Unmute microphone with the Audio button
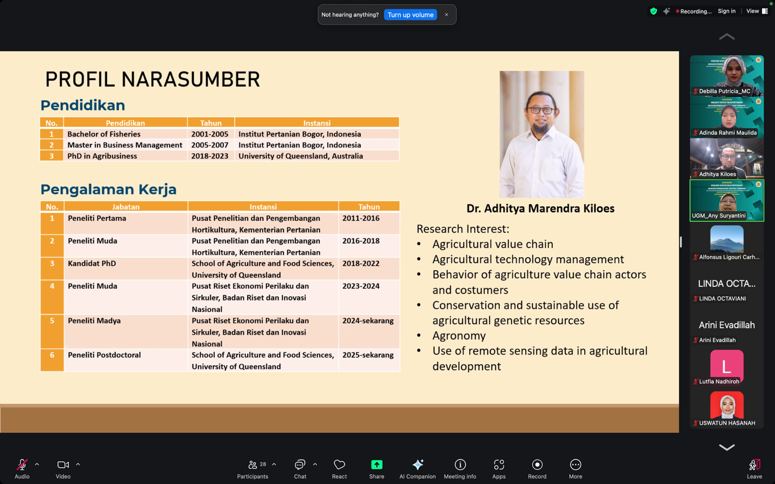The image size is (775, 484). [x=22, y=468]
